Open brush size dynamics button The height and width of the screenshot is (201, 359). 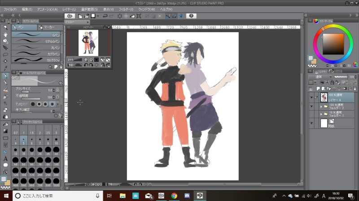[57, 90]
